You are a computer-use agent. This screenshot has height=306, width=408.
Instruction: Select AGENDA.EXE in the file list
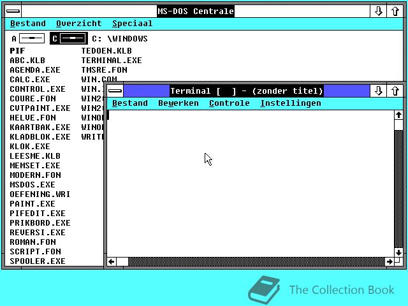coord(35,70)
